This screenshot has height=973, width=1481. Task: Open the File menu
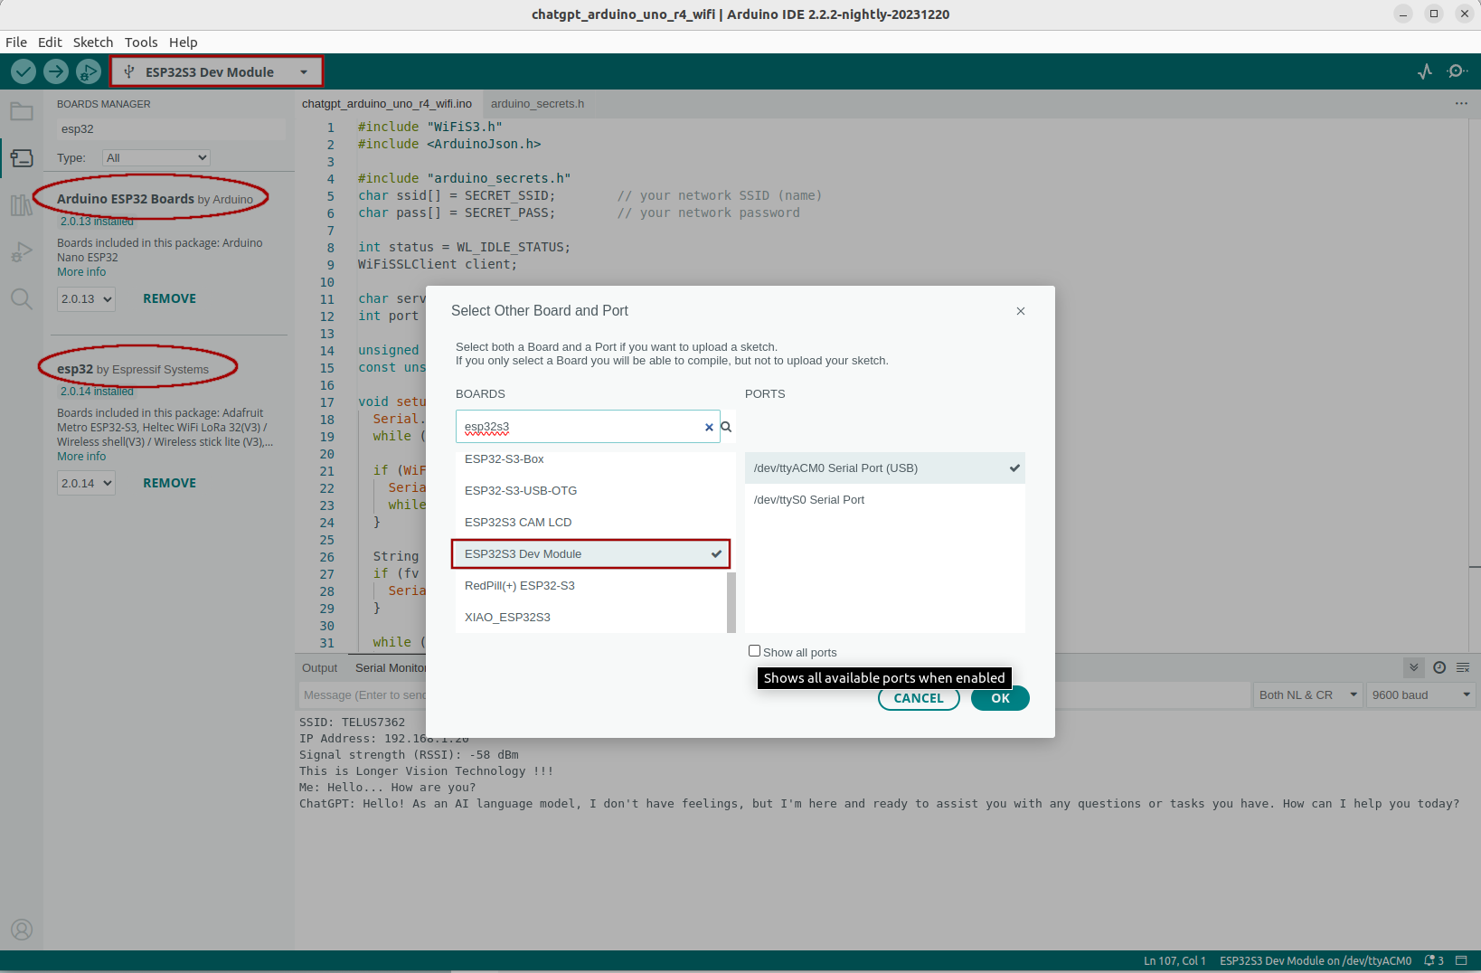(x=16, y=43)
